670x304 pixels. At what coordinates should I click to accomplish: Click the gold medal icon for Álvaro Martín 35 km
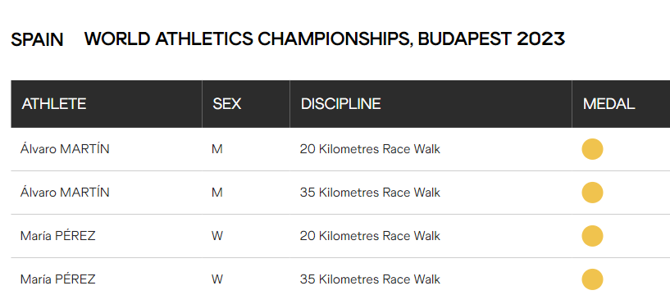click(x=592, y=193)
